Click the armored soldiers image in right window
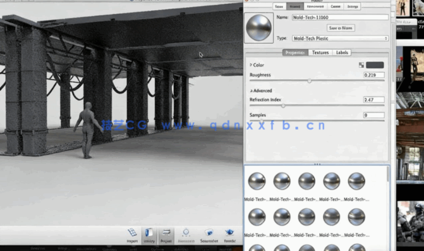Image resolution: width=424 pixels, height=251 pixels. (411, 222)
